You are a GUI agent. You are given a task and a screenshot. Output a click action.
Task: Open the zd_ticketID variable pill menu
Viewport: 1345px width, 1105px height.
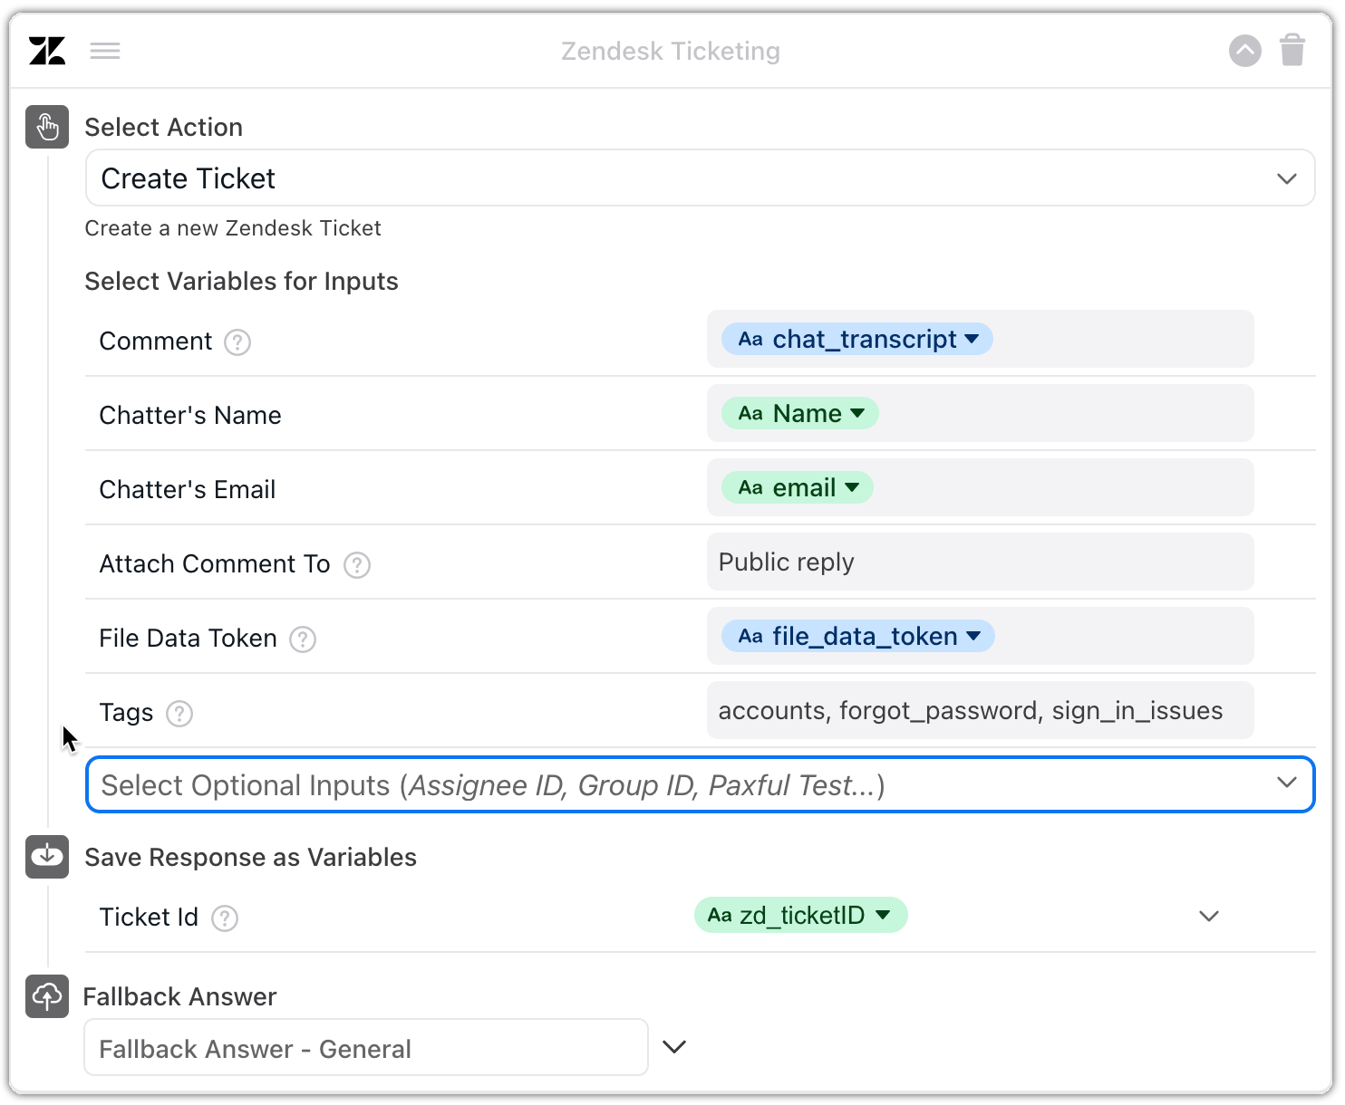[x=882, y=916]
